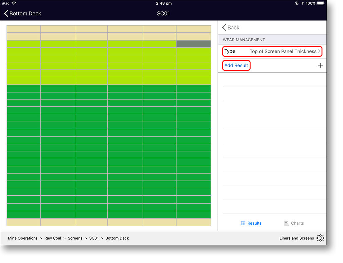Switch to the Charts tab
The image size is (343, 263).
coord(294,223)
